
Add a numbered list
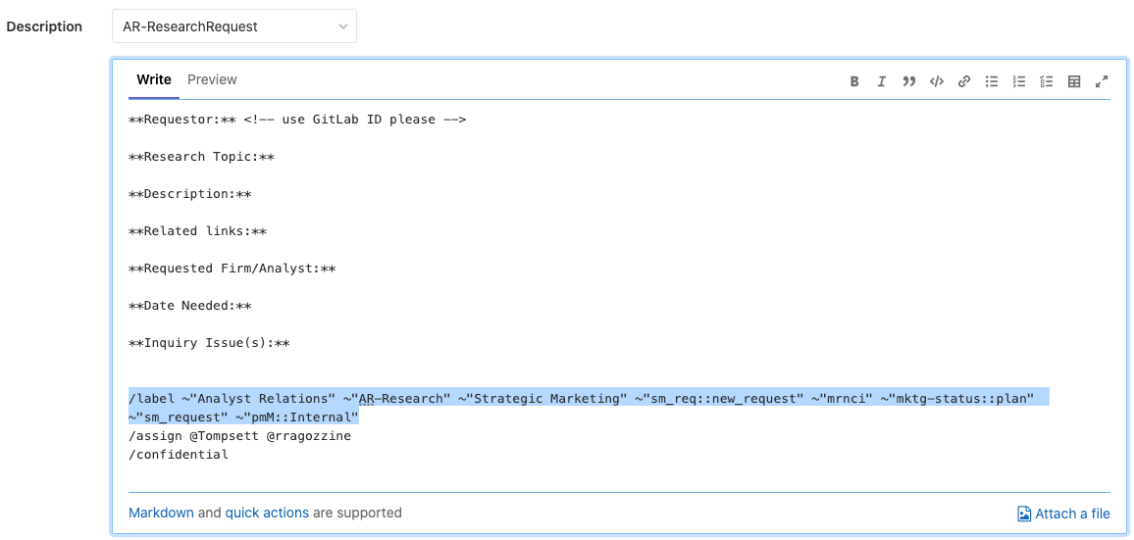[x=1019, y=81]
